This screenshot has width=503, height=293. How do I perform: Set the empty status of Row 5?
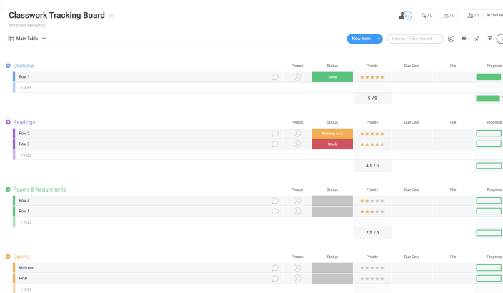click(x=332, y=211)
